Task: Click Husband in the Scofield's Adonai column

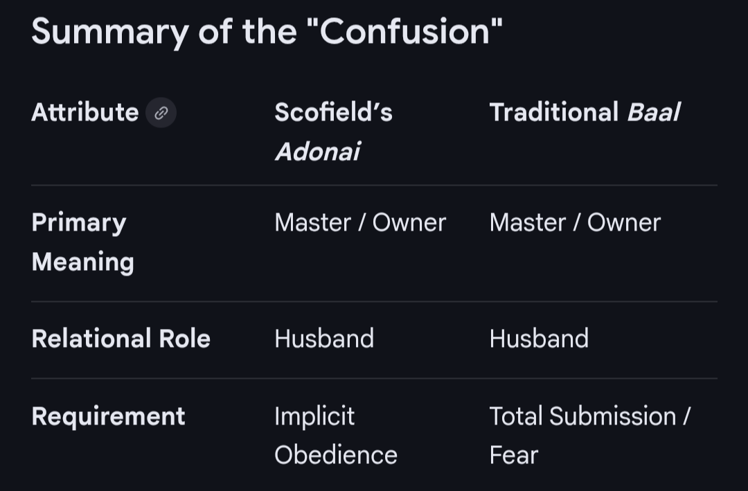Action: click(324, 339)
